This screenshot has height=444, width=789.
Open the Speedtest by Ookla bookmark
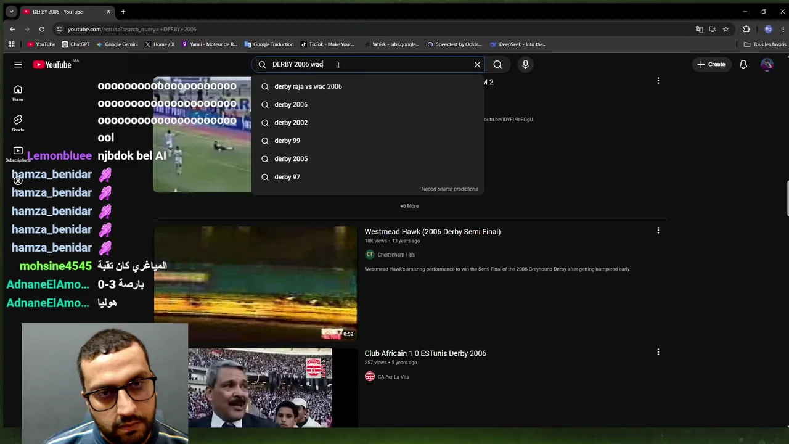pyautogui.click(x=455, y=44)
